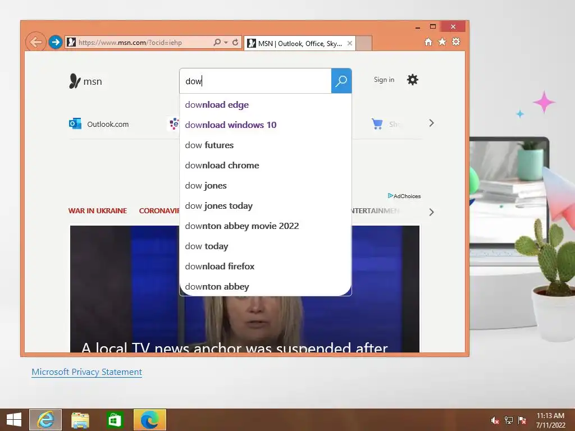Select suggestion downton abbey movie 2022
The width and height of the screenshot is (575, 431).
[265, 226]
